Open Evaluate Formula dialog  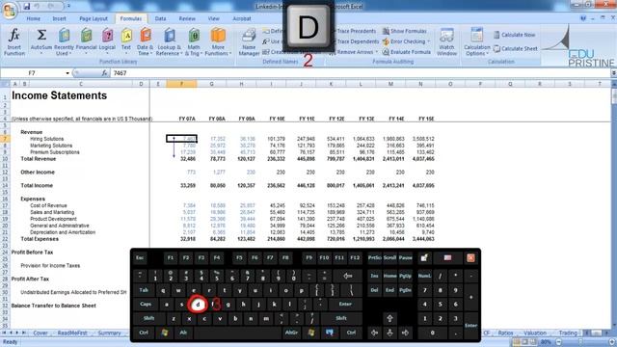tap(406, 52)
